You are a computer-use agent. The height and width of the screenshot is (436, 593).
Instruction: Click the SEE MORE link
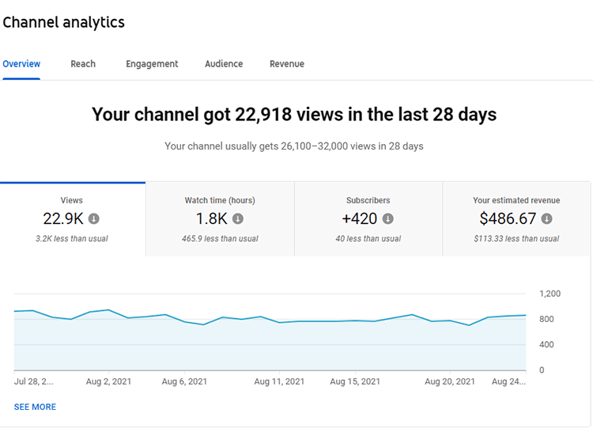click(35, 407)
